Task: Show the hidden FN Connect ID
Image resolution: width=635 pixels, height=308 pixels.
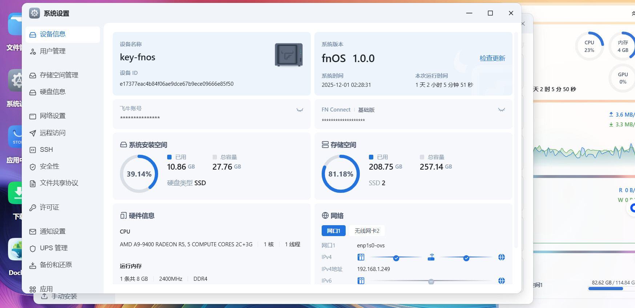Action: (x=501, y=110)
